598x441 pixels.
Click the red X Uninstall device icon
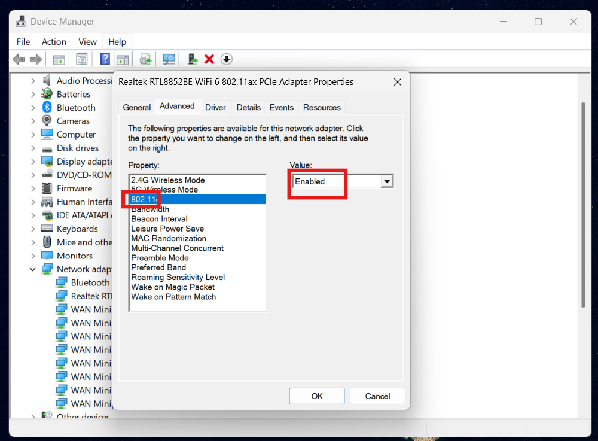click(209, 59)
